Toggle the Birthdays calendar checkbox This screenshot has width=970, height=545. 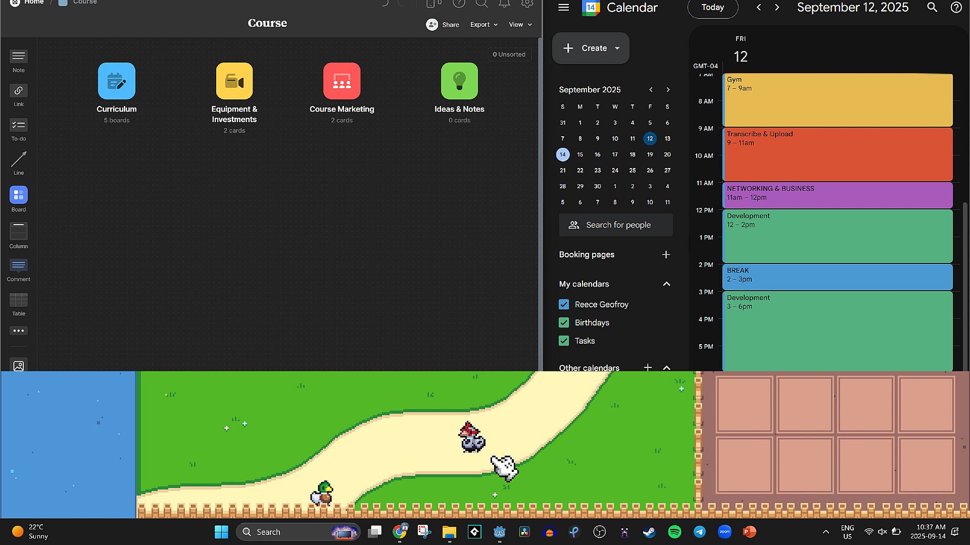point(564,322)
